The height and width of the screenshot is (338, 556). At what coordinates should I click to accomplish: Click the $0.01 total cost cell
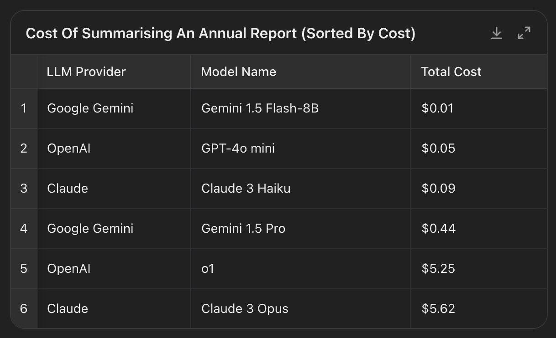coord(437,108)
